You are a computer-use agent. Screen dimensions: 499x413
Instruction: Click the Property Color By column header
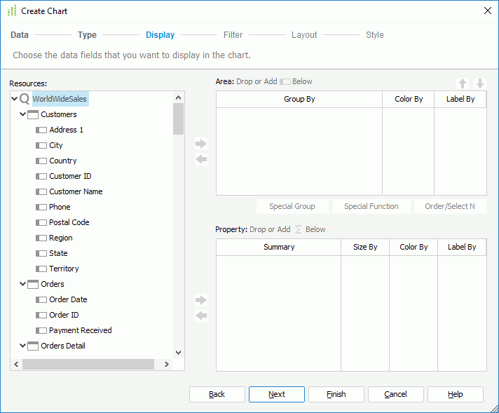click(413, 247)
